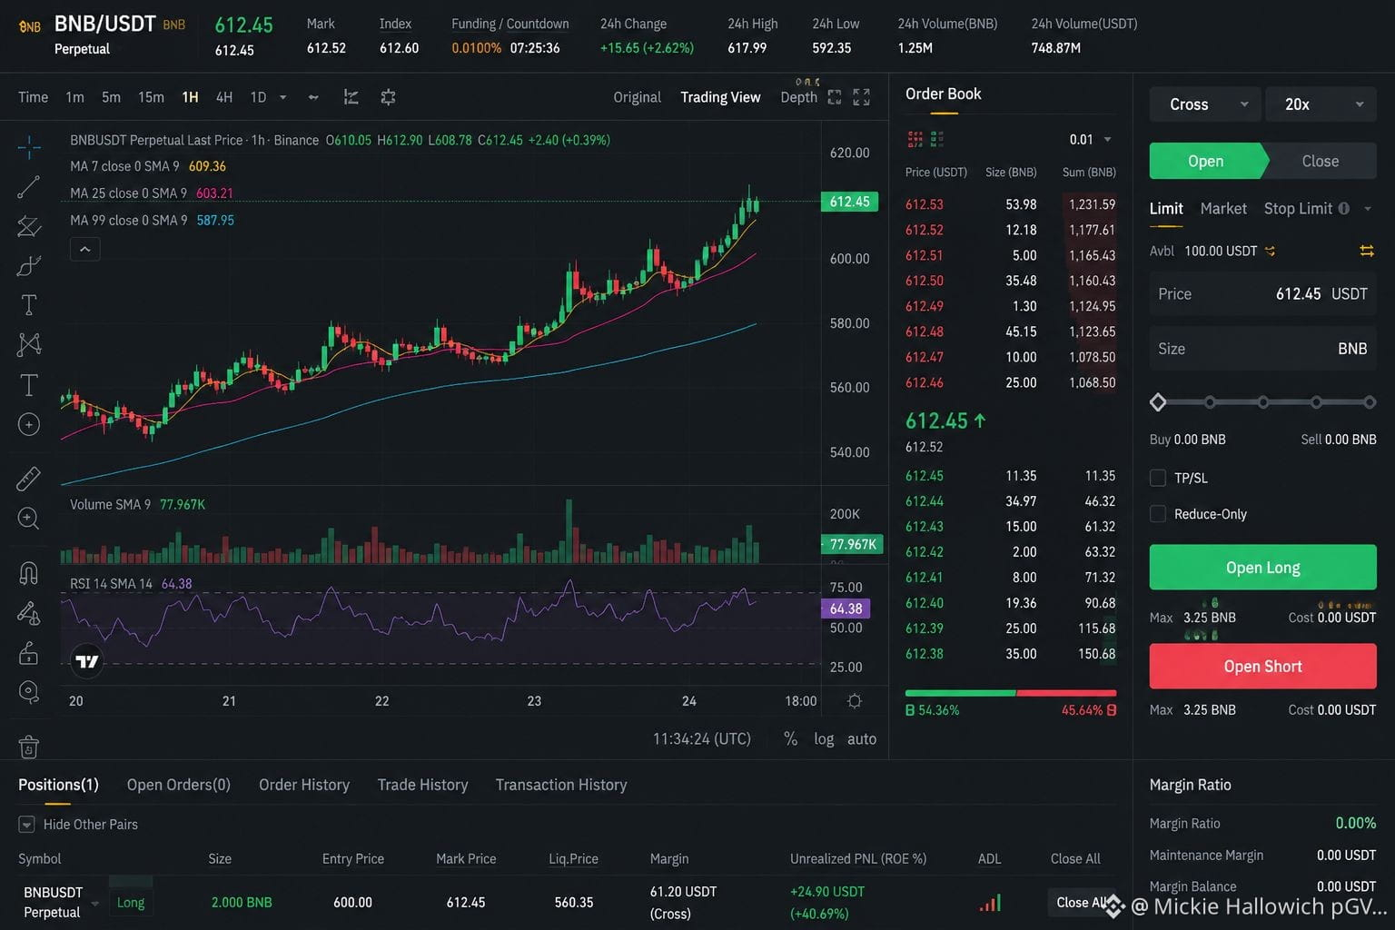Click the Open Short button
1395x930 pixels.
(x=1263, y=666)
